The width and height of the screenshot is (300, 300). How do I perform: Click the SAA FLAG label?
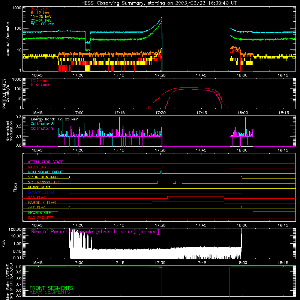pyautogui.click(x=37, y=197)
